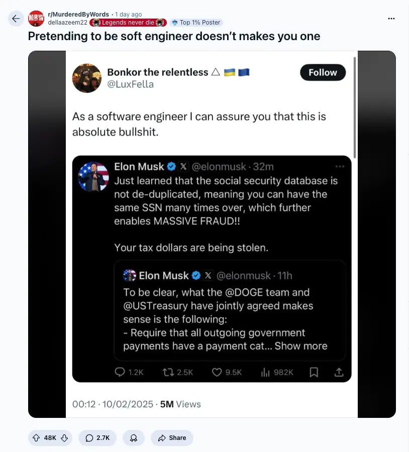Open r/MurderedByWords subreddit link
Image resolution: width=409 pixels, height=452 pixels.
[78, 14]
